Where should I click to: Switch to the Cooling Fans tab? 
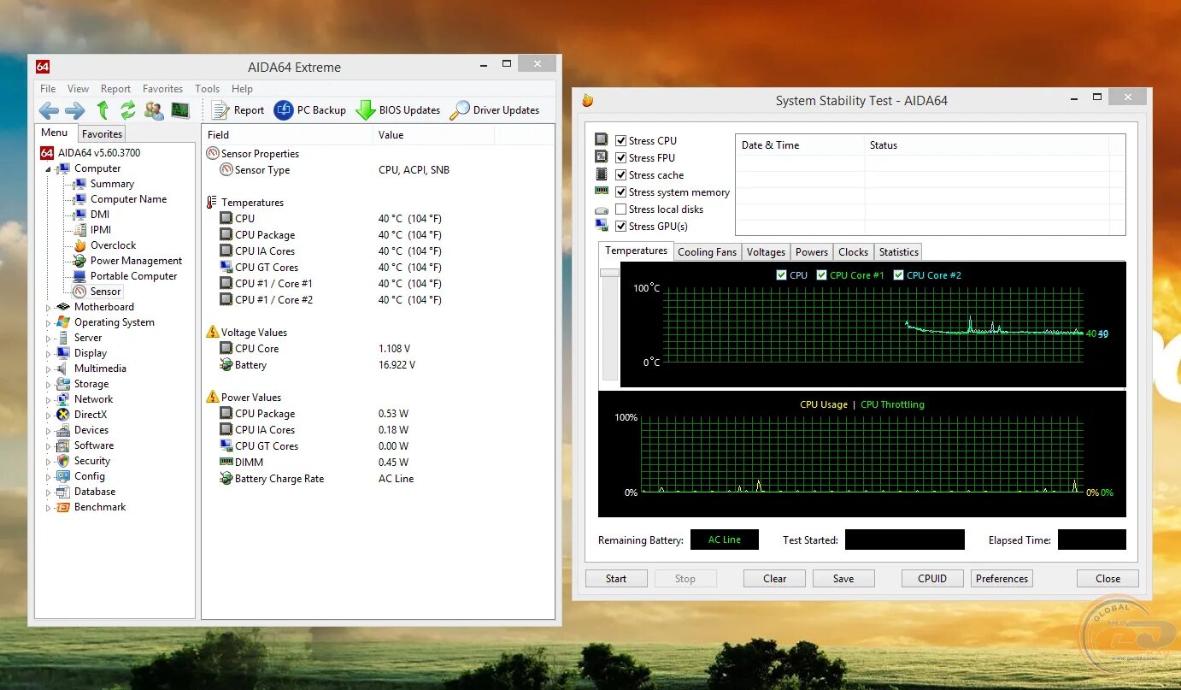click(707, 252)
